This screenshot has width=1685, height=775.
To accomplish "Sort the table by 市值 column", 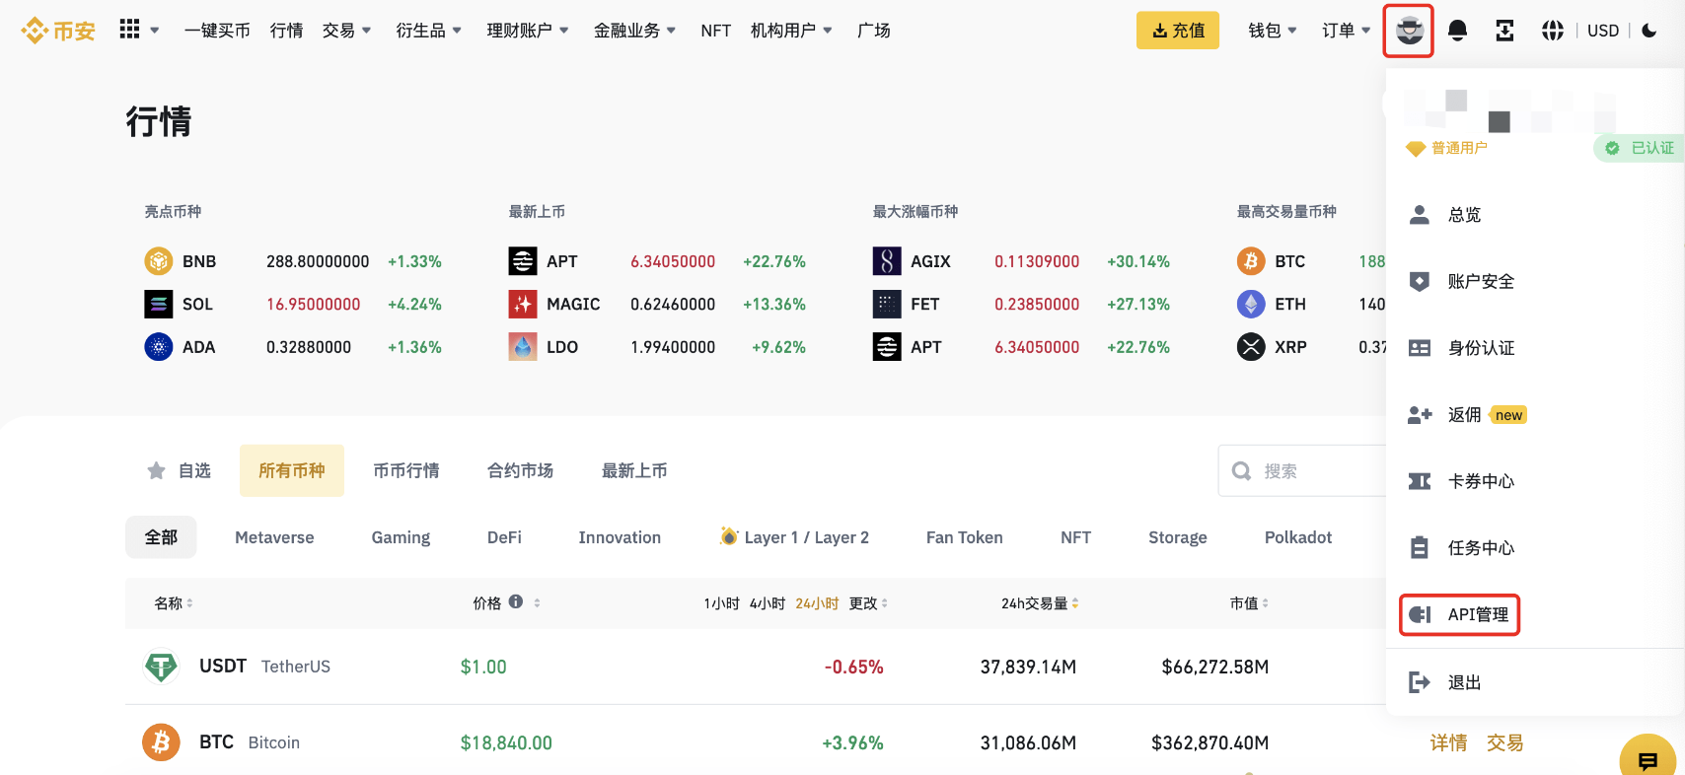I will click(x=1249, y=602).
